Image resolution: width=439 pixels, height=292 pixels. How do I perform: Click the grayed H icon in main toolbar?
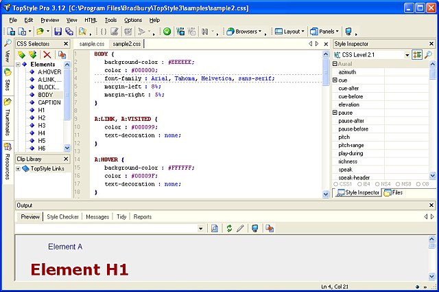click(x=204, y=32)
